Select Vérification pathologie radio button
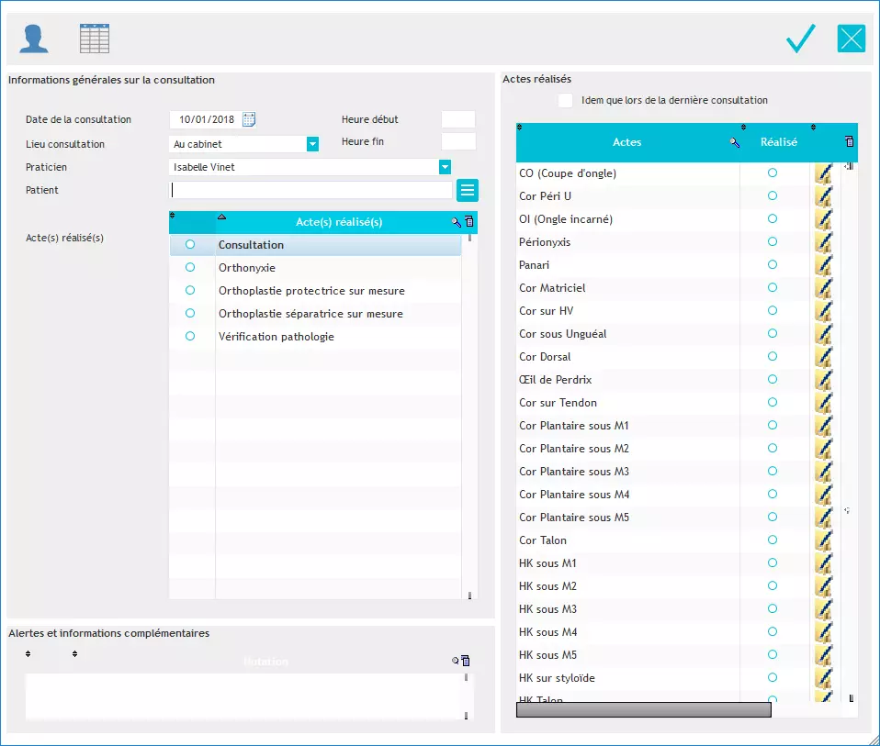880x746 pixels. [x=190, y=336]
